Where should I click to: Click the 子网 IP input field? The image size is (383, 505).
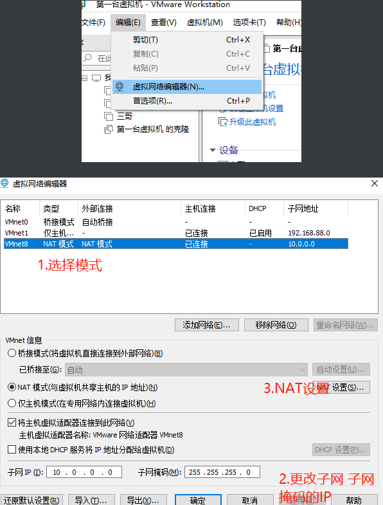tap(84, 472)
